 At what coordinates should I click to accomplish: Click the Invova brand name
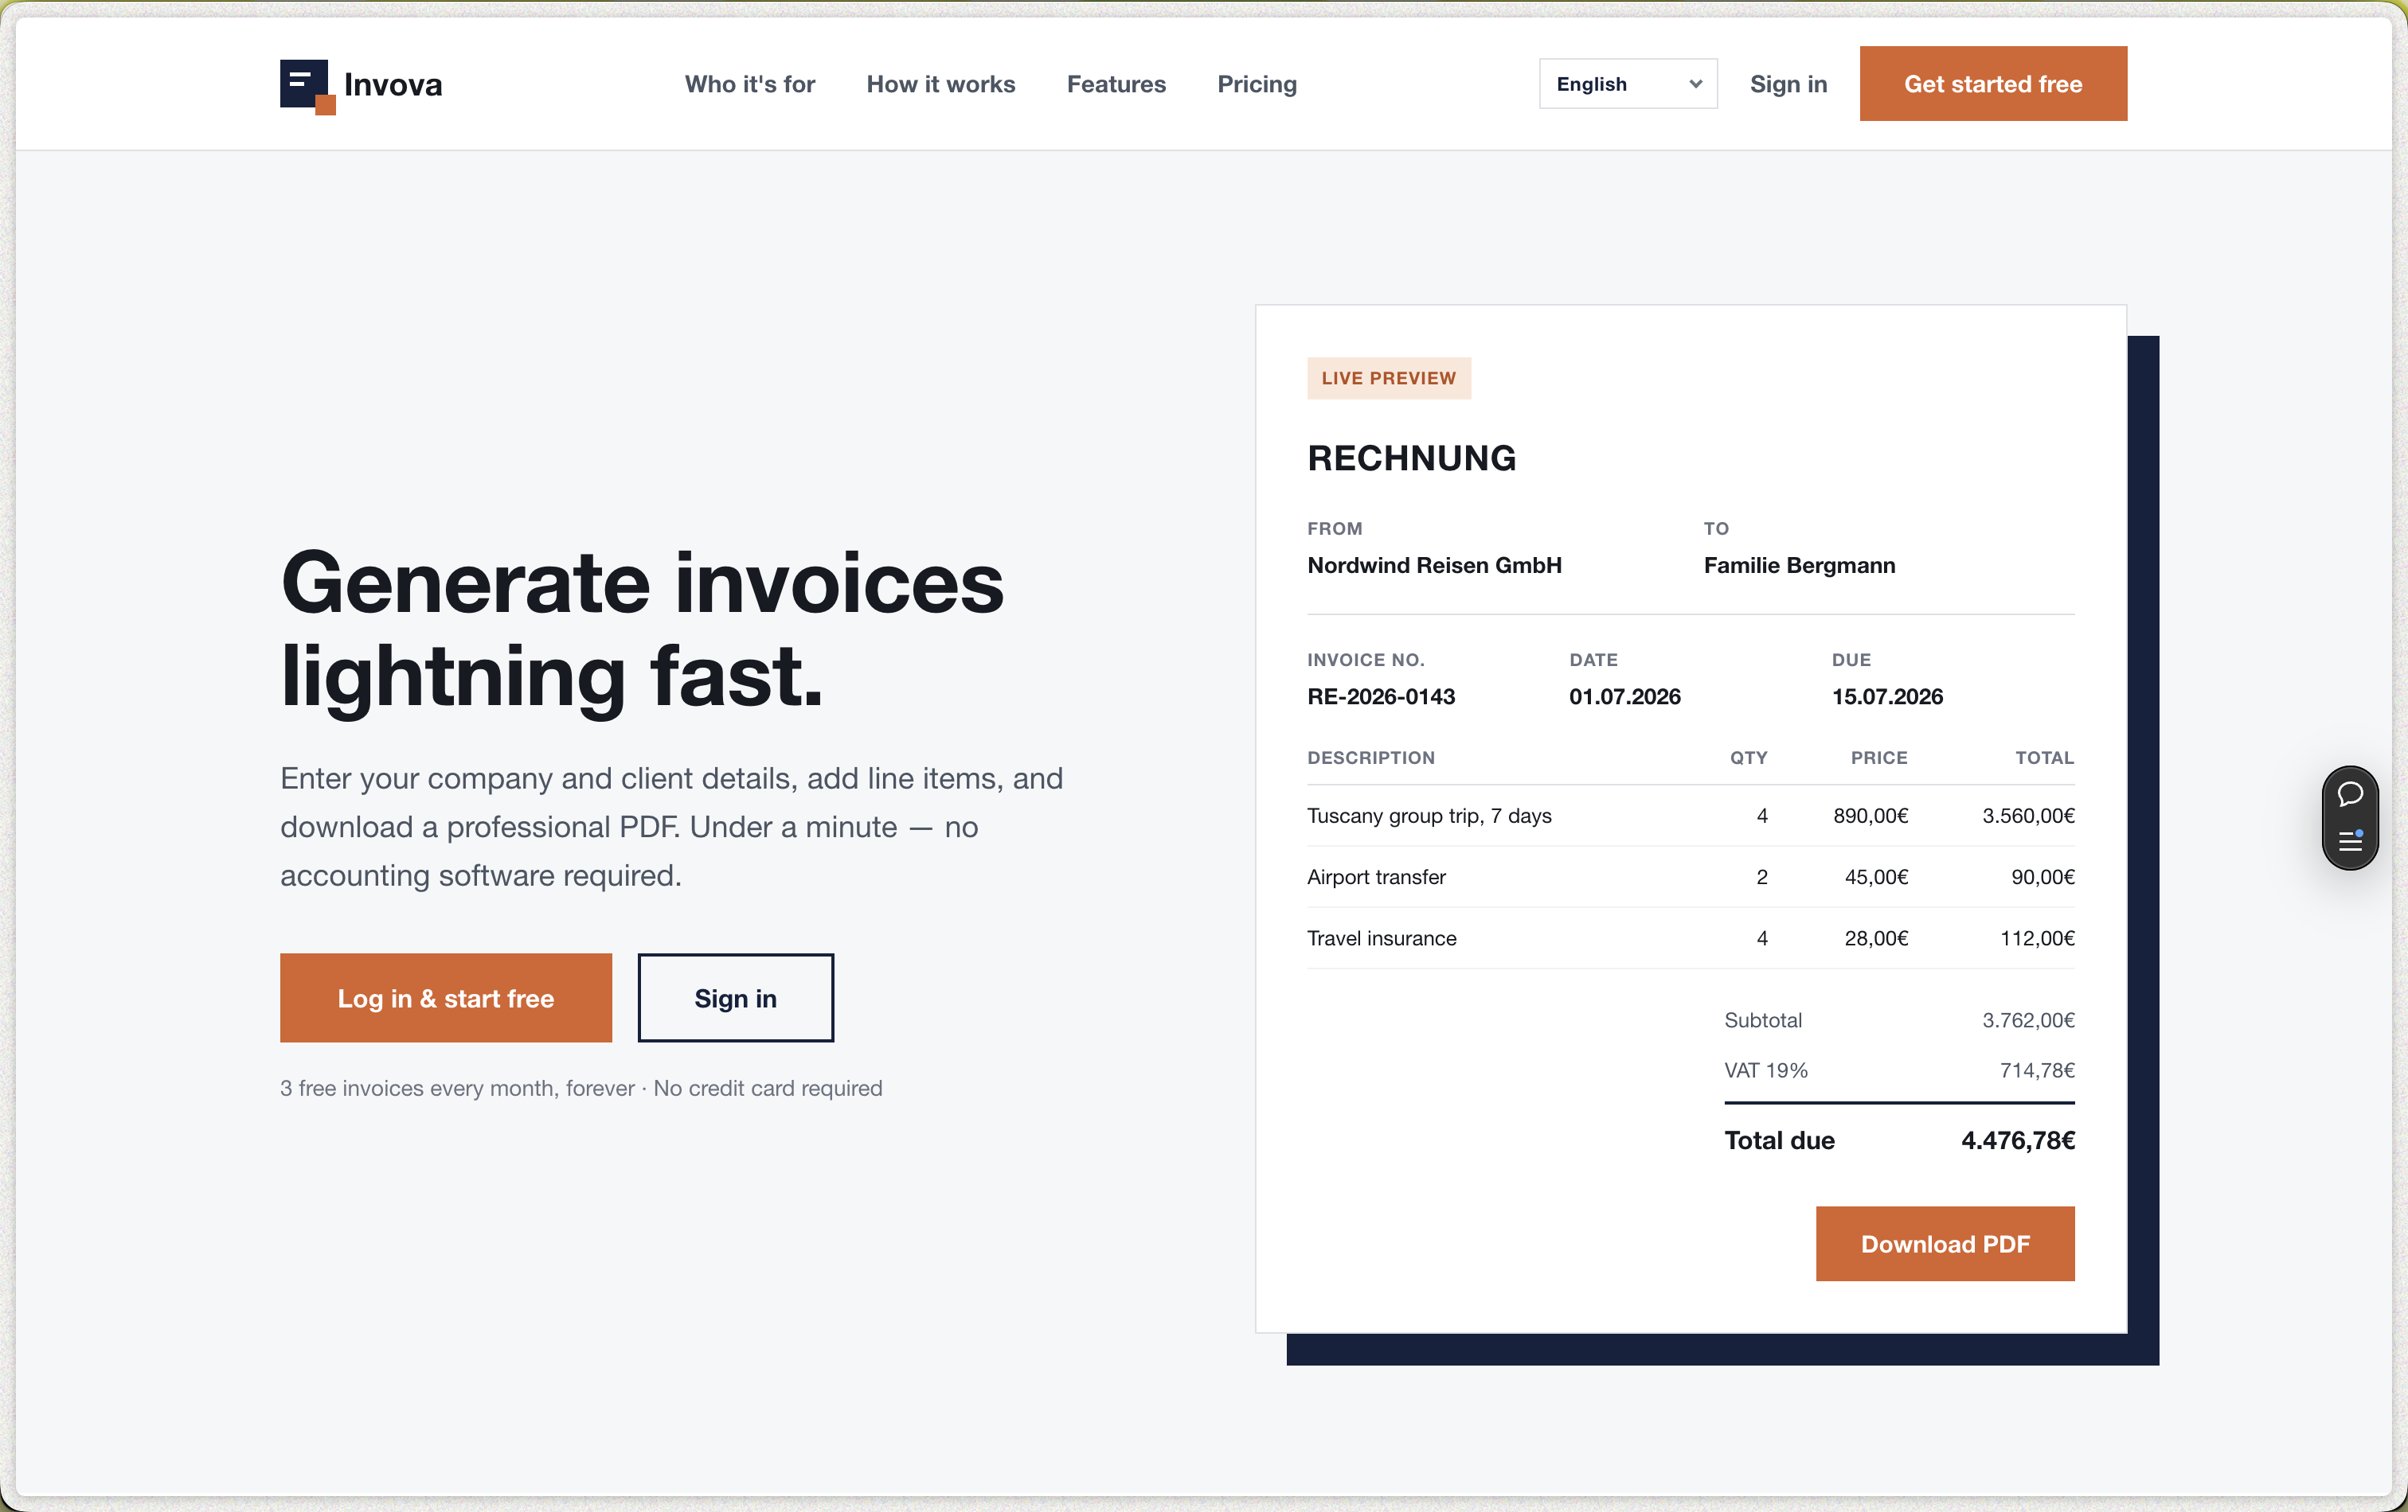point(393,85)
